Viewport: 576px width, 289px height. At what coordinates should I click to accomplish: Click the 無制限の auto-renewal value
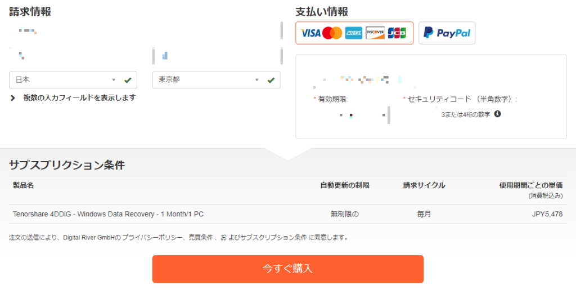pyautogui.click(x=345, y=214)
